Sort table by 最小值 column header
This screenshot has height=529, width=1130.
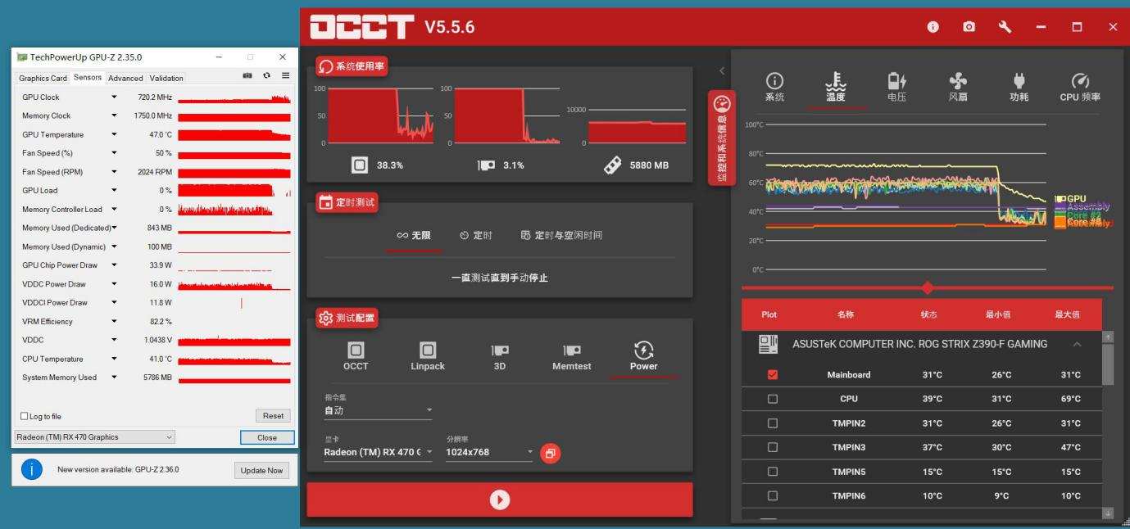pos(998,314)
